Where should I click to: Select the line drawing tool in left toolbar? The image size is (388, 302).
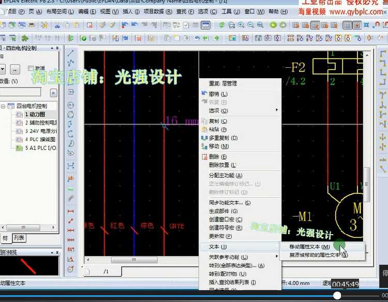71,54
